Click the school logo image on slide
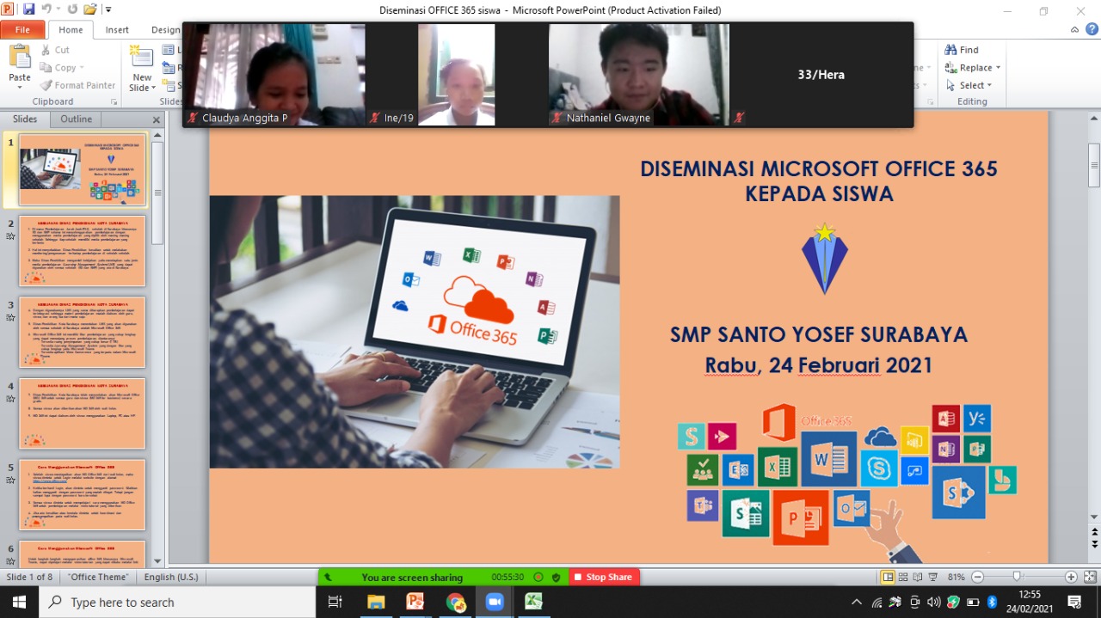Screen dimensions: 1101x618 coord(824,258)
